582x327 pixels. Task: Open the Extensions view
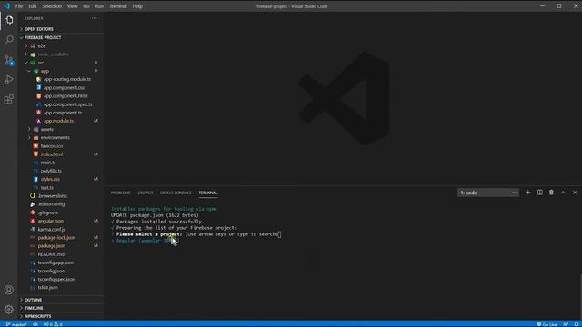point(9,99)
